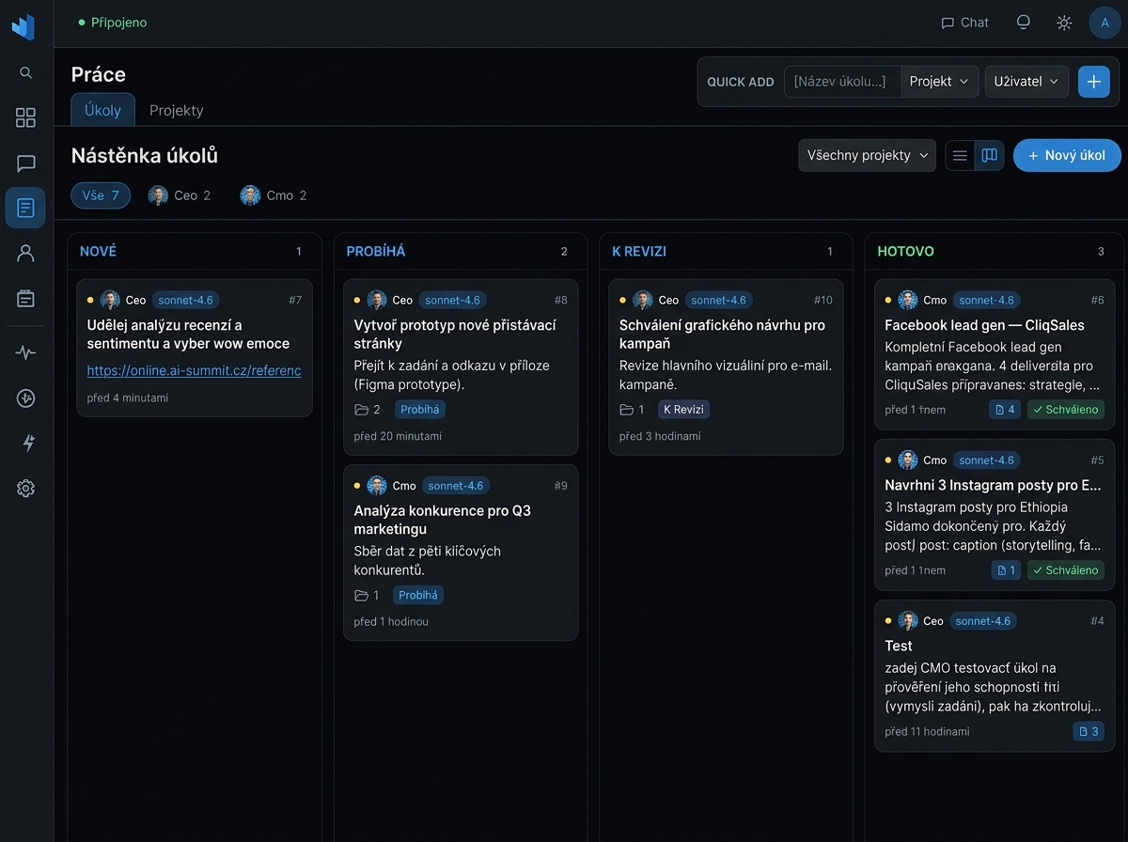This screenshot has width=1128, height=842.
Task: Open the 1 file badge on task #5
Action: [1006, 570]
